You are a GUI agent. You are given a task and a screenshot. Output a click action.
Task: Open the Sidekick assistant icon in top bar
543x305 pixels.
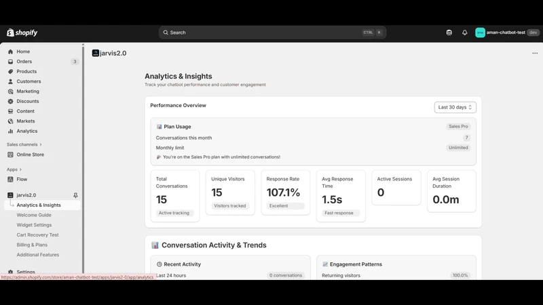(x=449, y=33)
